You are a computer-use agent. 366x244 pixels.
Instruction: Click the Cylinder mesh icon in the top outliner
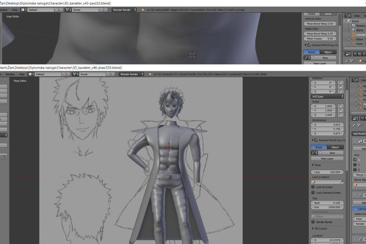(354, 35)
